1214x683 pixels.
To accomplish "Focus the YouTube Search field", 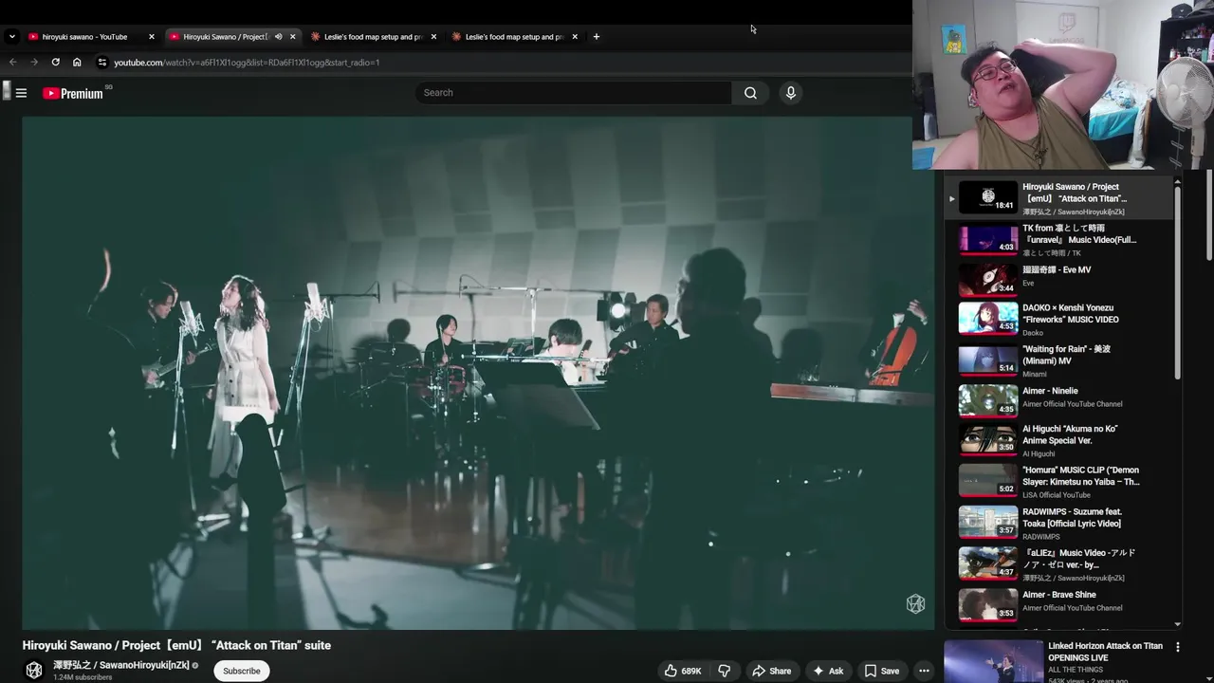I will [x=573, y=93].
